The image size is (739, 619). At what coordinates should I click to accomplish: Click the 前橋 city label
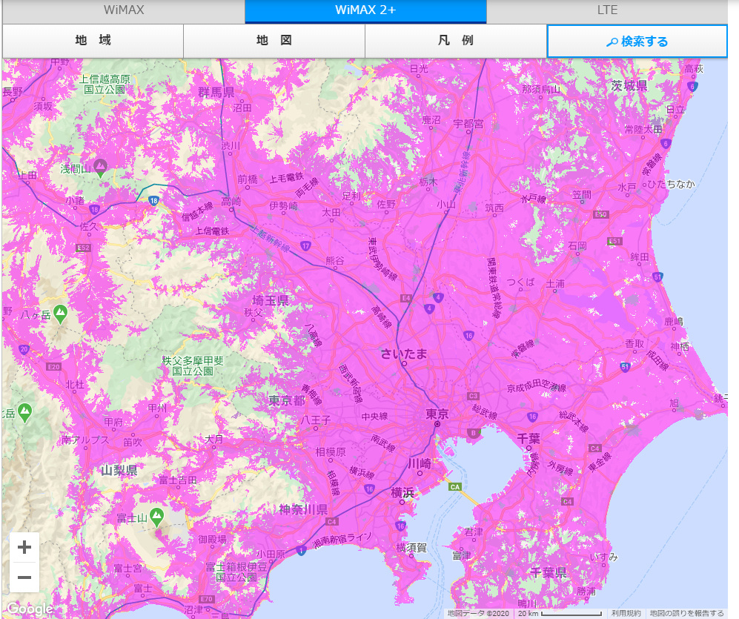[x=248, y=179]
